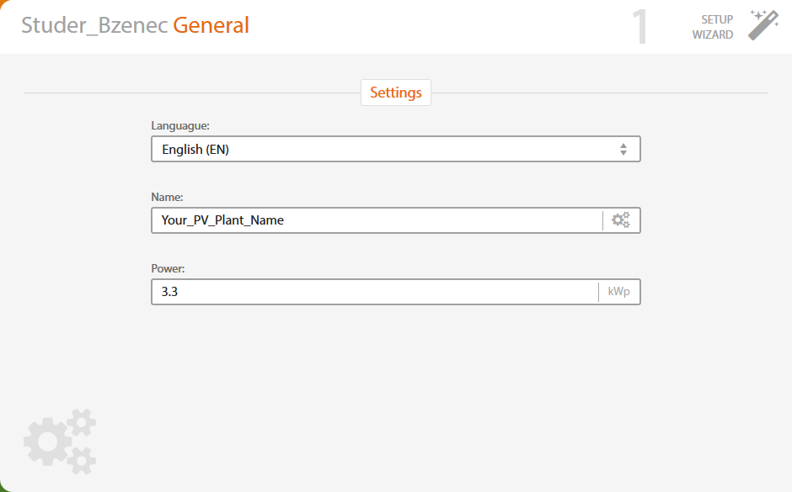Click the large gears icon at bottom-left

[60, 442]
